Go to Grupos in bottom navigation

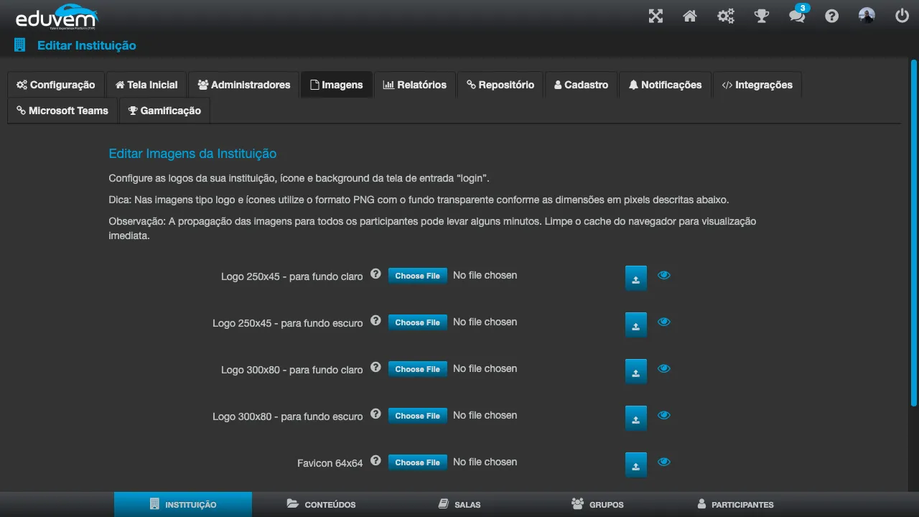[597, 504]
